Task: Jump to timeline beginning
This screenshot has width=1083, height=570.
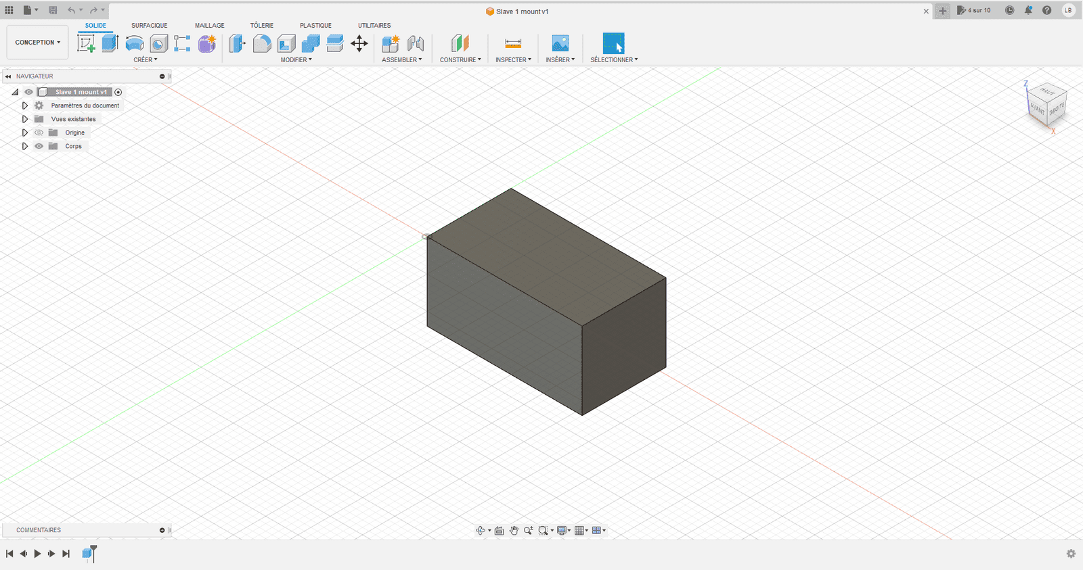Action: (9, 554)
